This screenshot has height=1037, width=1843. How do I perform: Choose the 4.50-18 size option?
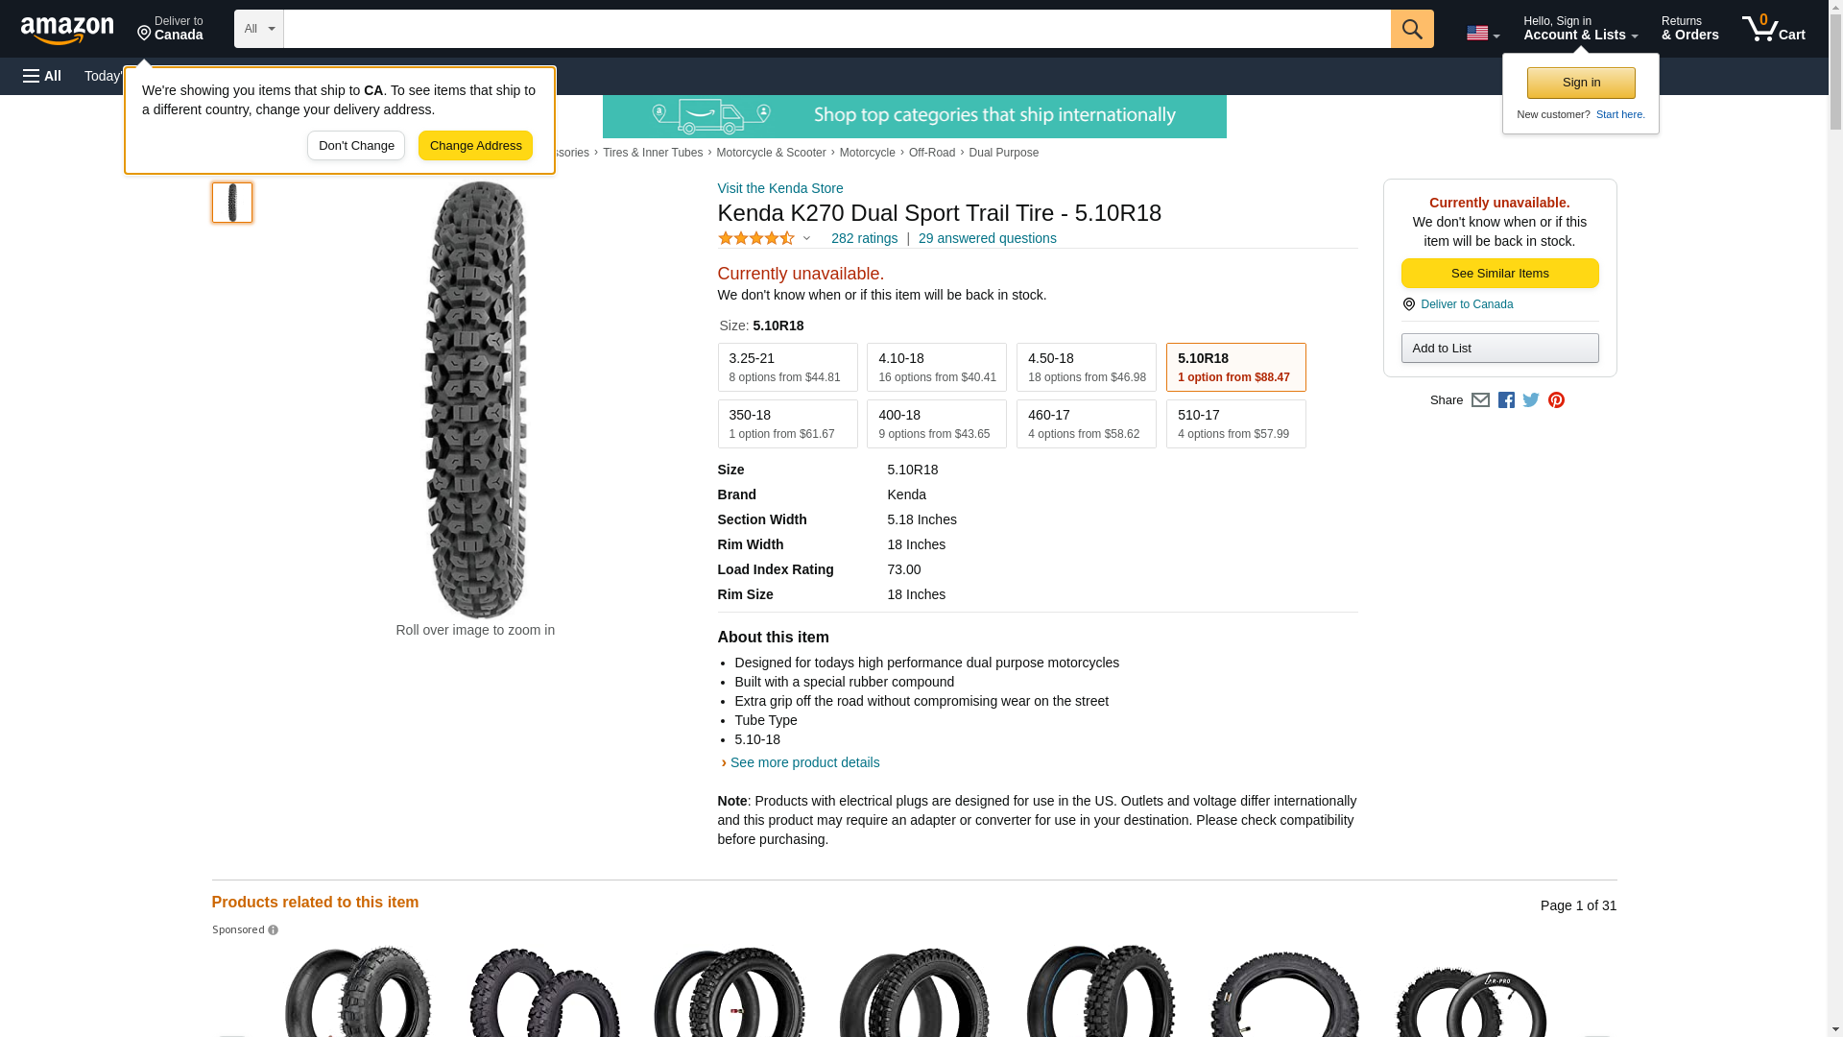coord(1086,368)
